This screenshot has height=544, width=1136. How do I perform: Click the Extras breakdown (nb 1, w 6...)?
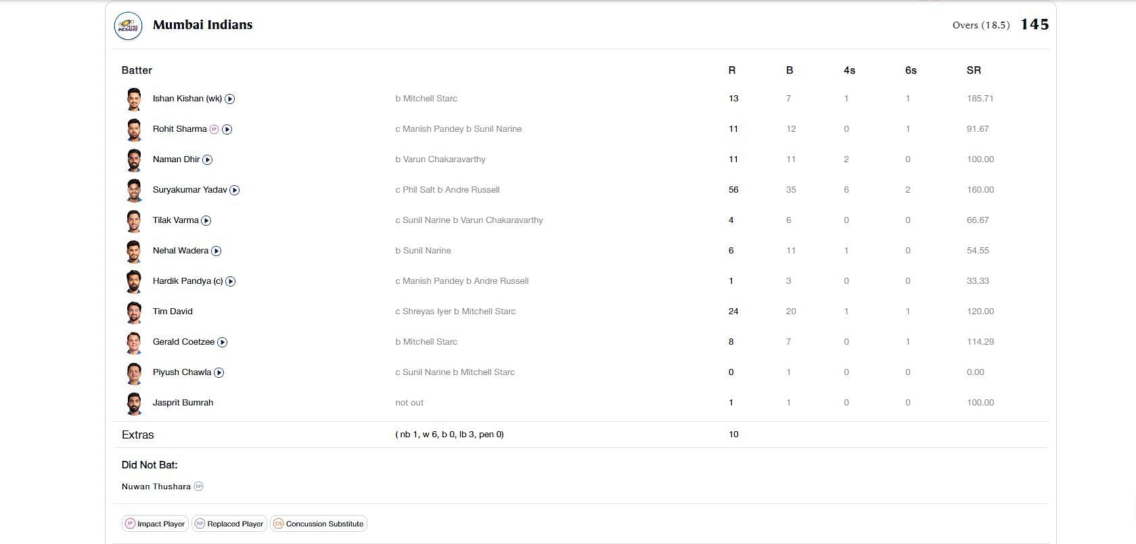pos(449,435)
